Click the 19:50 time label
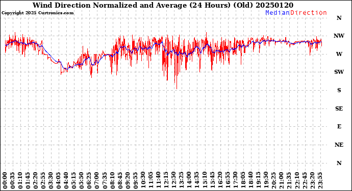This screenshot has height=191, width=352. tap(266, 180)
